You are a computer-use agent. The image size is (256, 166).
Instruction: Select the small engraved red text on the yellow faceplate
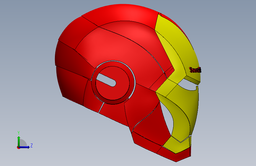pos(195,70)
